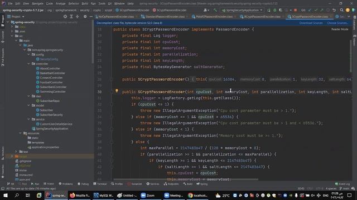The width and height of the screenshot is (357, 200).
Task: Fold the constructor at line 30 gutter
Action: pos(112,92)
